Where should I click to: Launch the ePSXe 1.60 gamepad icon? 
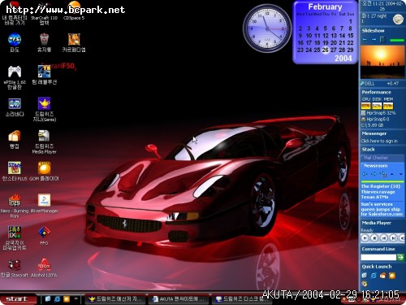click(x=15, y=77)
